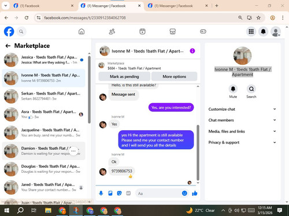Image resolution: width=289 pixels, height=216 pixels.
Task: Open Douglas's apartment conversation
Action: [43, 169]
